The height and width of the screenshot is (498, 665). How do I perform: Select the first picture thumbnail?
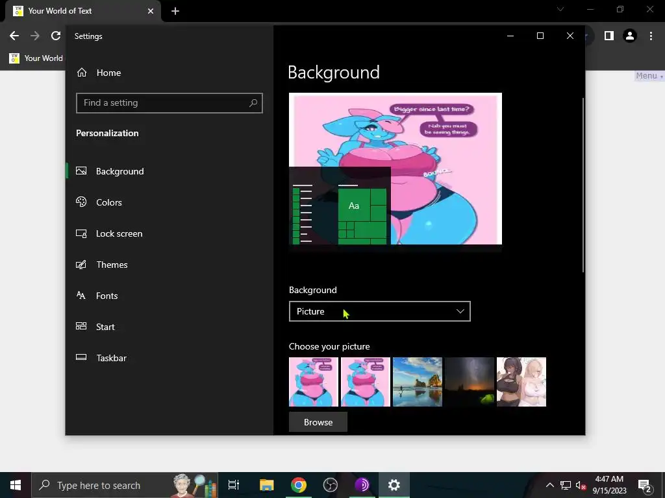(x=314, y=382)
